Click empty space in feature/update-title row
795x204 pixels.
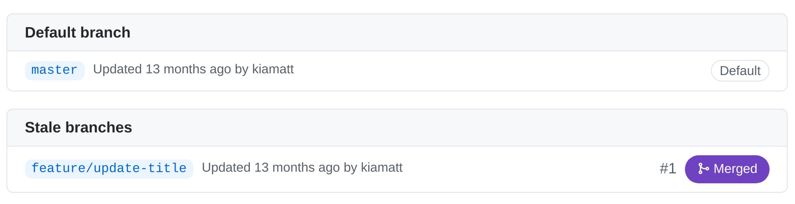[x=518, y=169]
